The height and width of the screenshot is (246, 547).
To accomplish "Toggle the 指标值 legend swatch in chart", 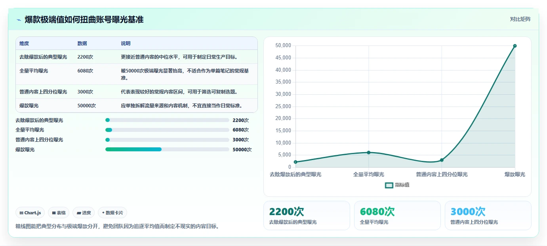I will 389,185.
